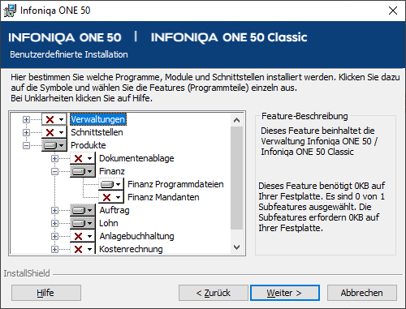Expand the Verwaltungen tree node
Viewport: 406px width, 309px height.
tap(26, 119)
